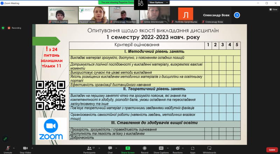Open Whiteboards

pyautogui.click(x=209, y=150)
